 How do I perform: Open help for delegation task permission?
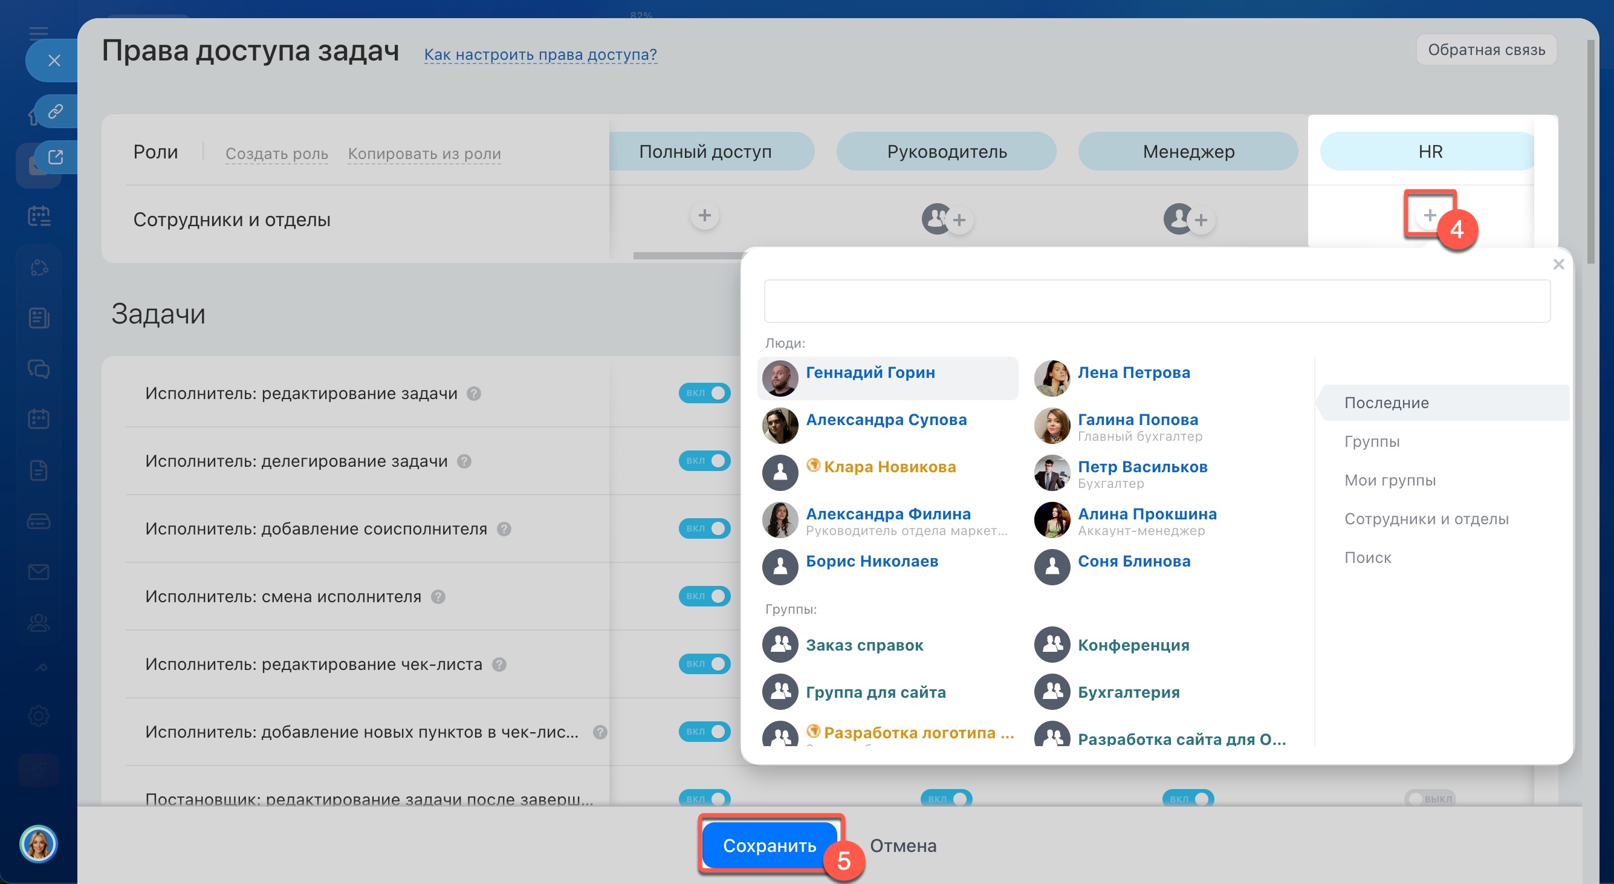[464, 461]
